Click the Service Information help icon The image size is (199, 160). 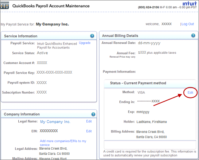[92, 36]
